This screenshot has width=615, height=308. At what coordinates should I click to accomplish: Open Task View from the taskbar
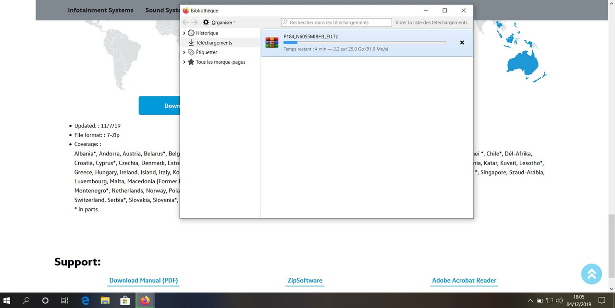coord(64,300)
